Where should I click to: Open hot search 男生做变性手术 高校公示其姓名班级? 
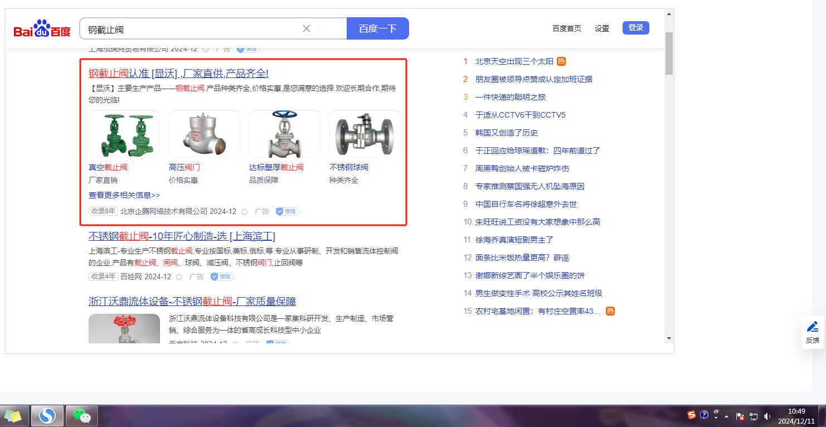pos(539,293)
